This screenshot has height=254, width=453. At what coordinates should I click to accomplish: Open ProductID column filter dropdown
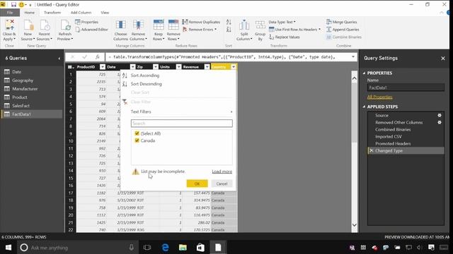[x=102, y=67]
